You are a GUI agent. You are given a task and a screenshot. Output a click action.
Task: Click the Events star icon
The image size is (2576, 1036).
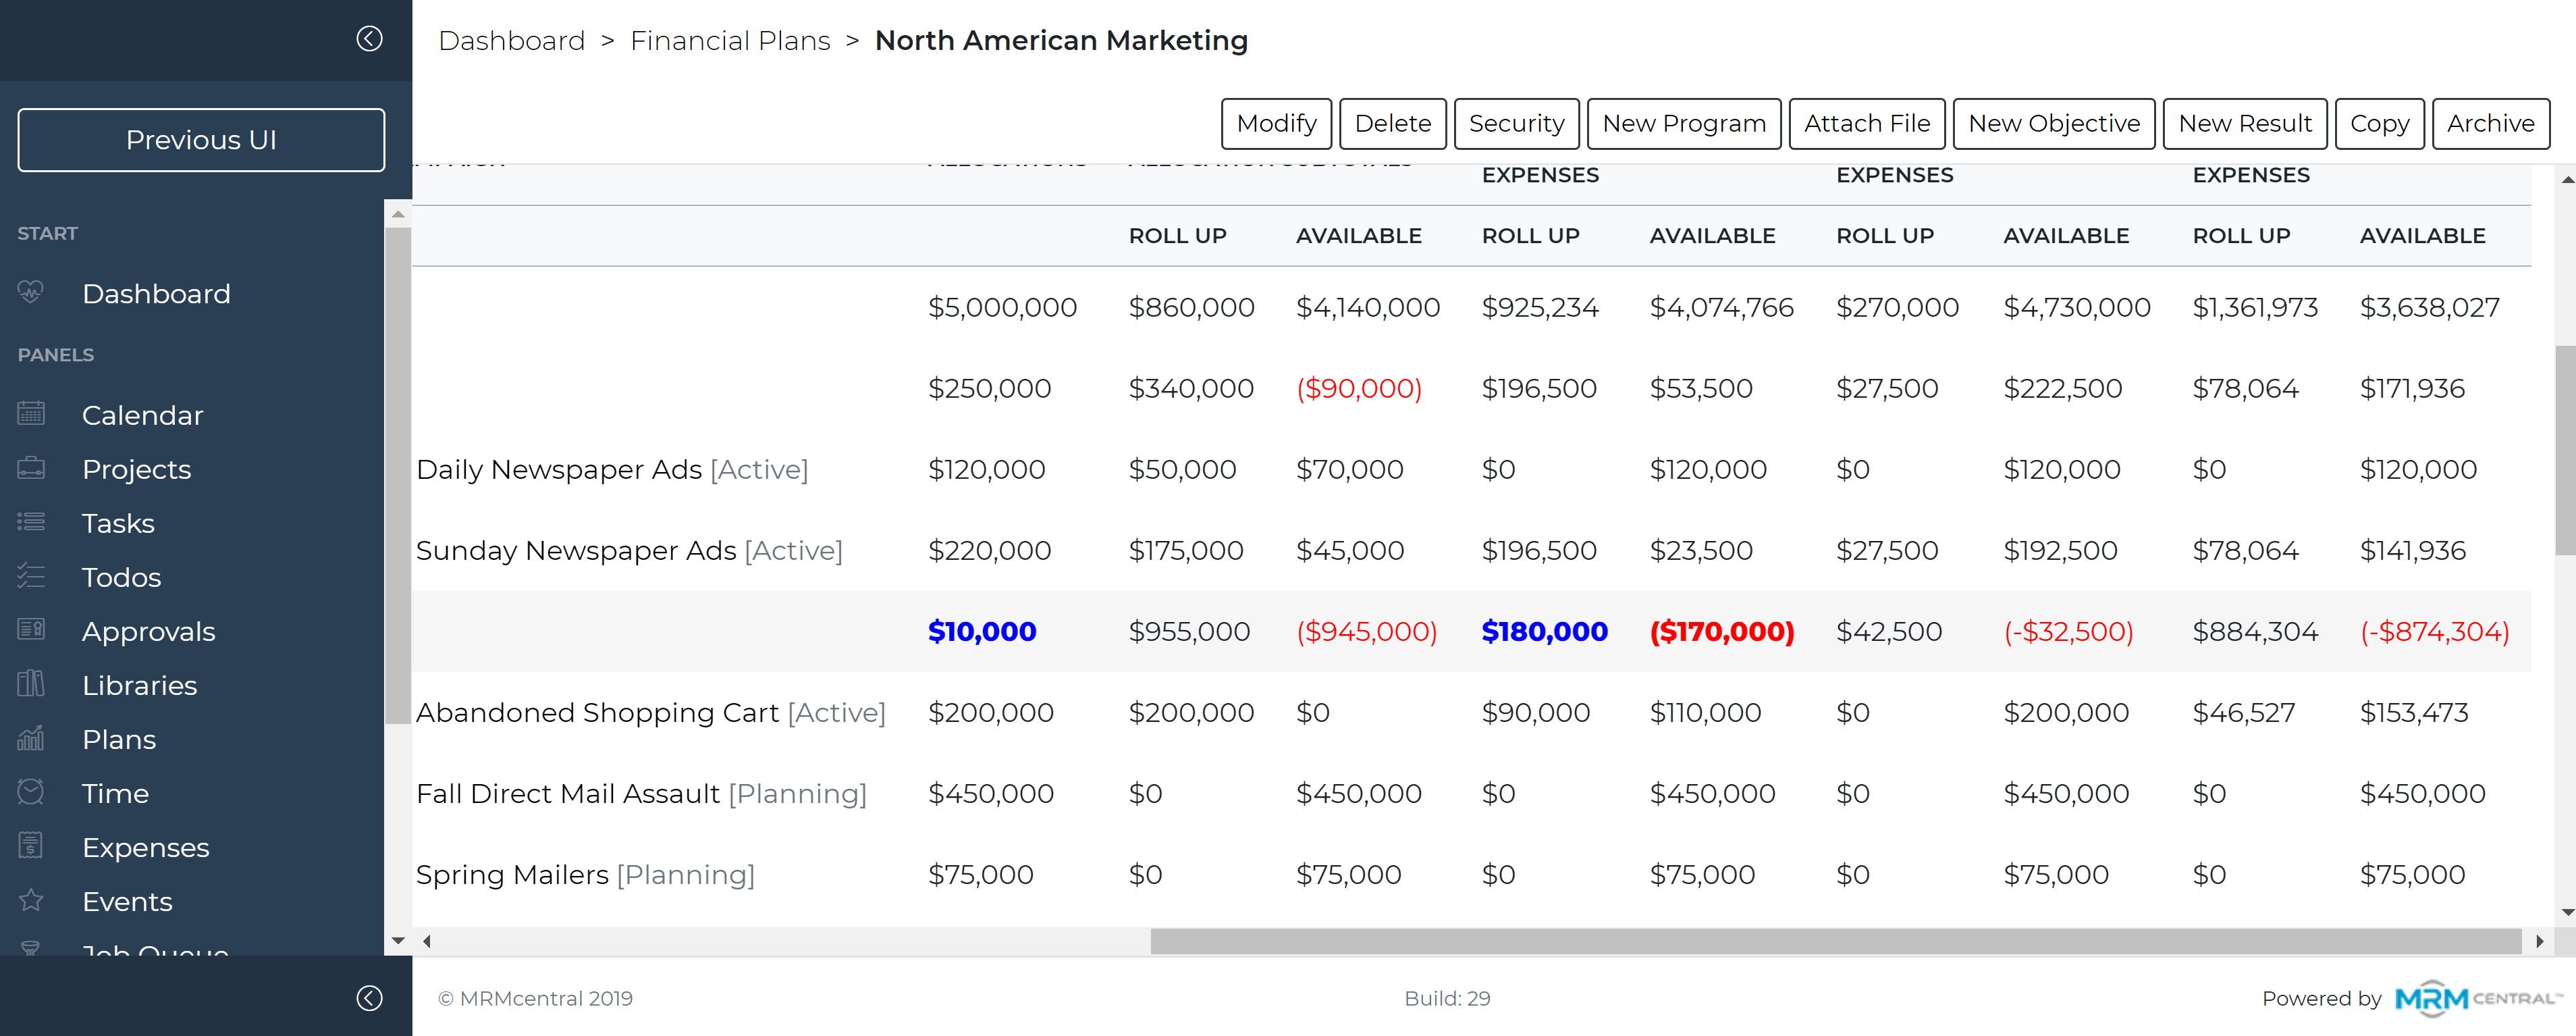31,900
